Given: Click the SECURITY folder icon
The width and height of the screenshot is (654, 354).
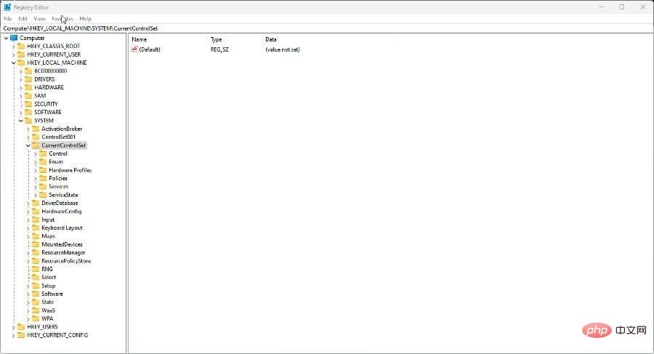Looking at the screenshot, I should [28, 103].
